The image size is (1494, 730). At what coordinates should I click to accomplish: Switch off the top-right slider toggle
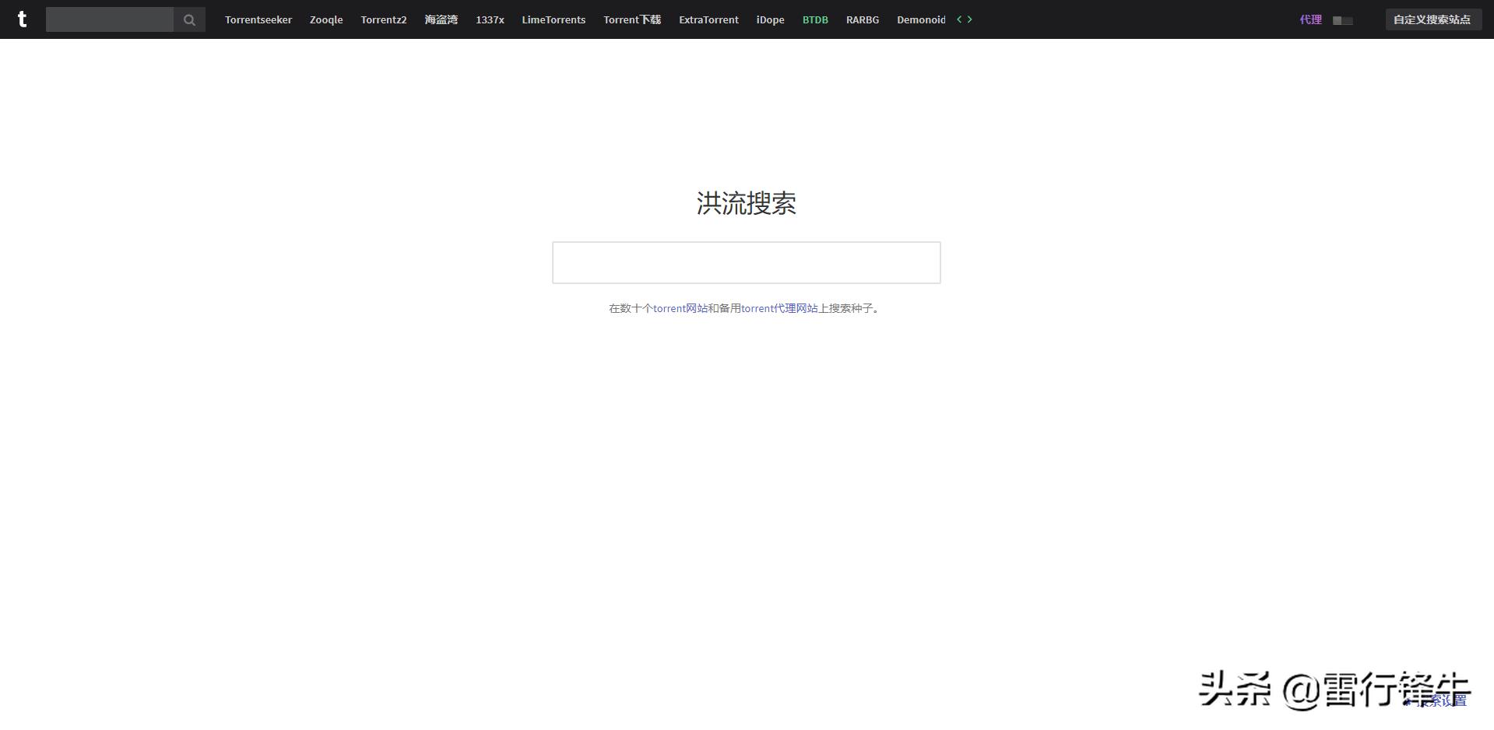pos(1342,20)
